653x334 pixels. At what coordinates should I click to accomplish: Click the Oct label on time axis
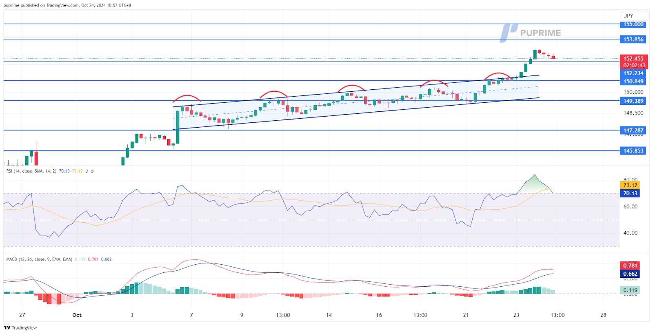click(77, 315)
